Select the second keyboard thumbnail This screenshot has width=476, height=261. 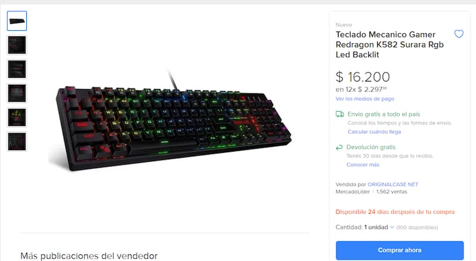(x=17, y=45)
